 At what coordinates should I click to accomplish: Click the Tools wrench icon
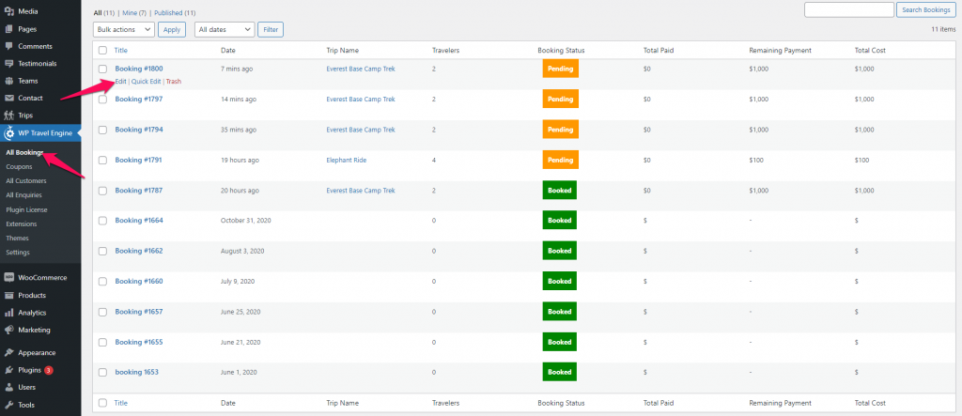click(9, 405)
